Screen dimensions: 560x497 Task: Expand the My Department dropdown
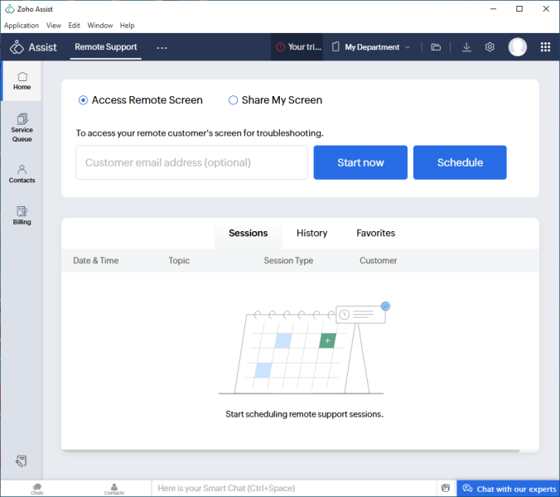[x=371, y=47]
